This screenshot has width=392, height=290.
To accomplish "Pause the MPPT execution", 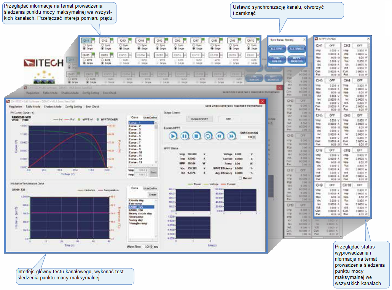I will [184, 136].
